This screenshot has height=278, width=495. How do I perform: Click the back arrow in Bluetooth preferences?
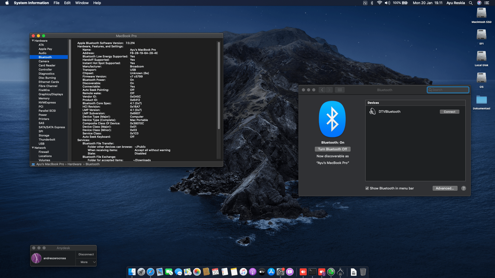tap(322, 90)
